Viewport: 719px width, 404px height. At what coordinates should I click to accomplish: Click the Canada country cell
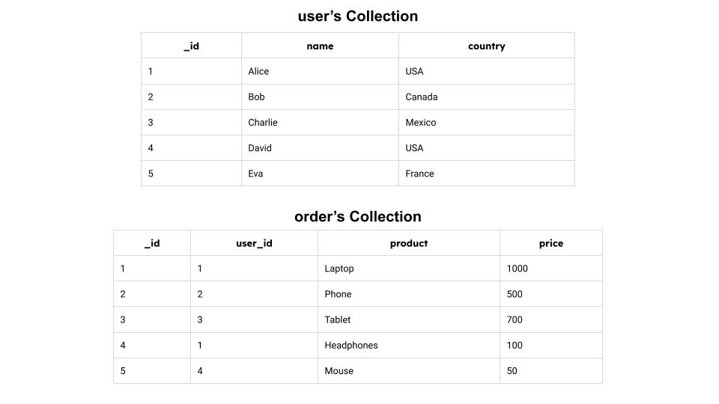(x=487, y=97)
